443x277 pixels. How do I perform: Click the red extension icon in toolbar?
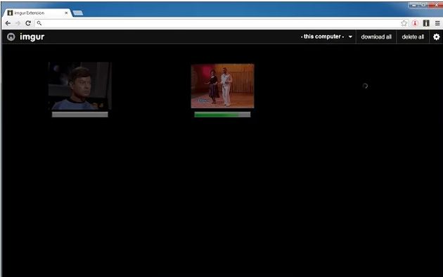click(x=415, y=23)
